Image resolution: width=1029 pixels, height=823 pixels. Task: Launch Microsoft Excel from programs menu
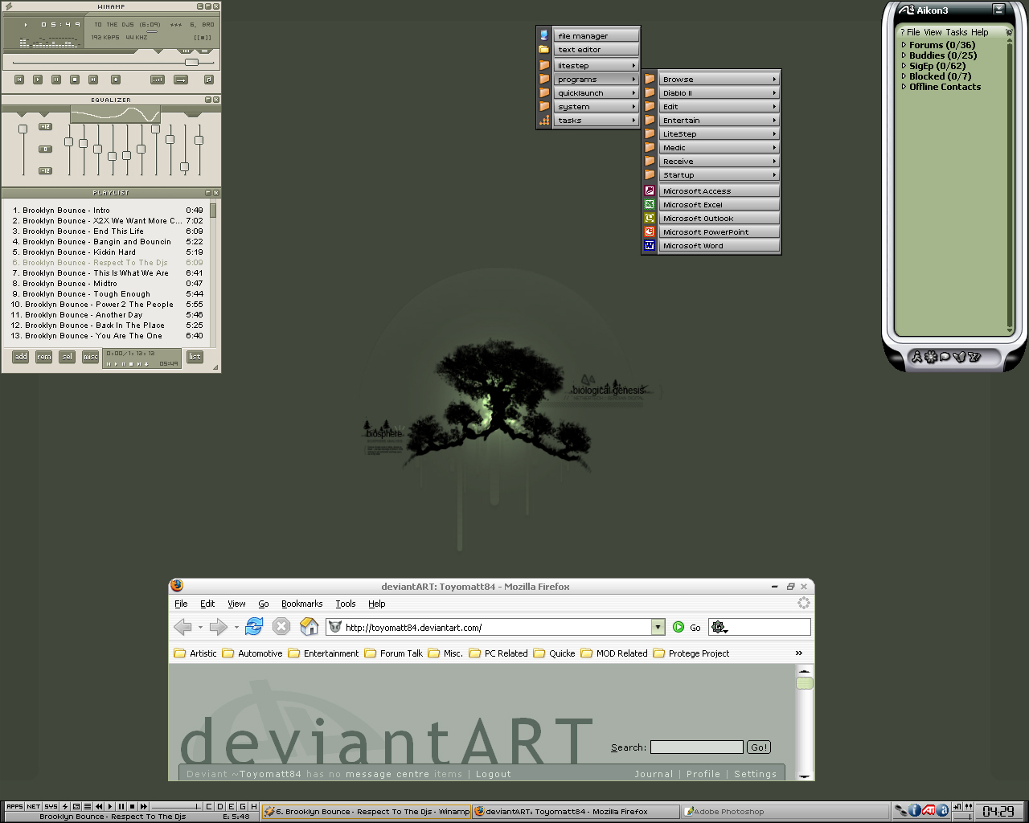pos(719,205)
